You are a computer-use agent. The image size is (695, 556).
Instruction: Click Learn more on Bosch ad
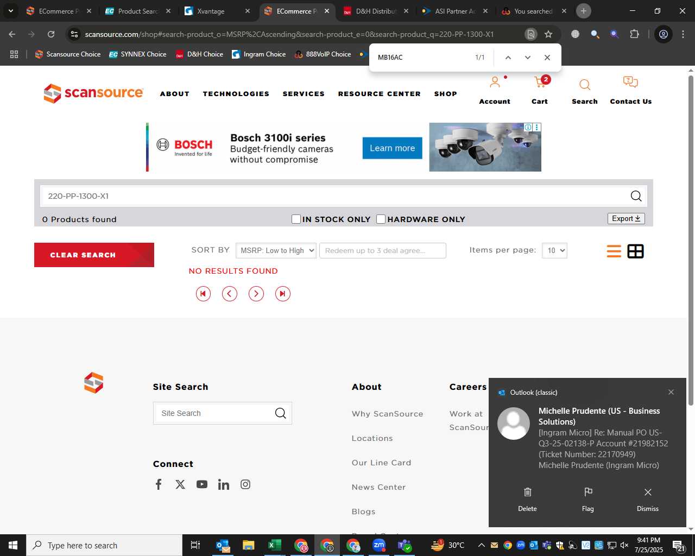click(393, 148)
